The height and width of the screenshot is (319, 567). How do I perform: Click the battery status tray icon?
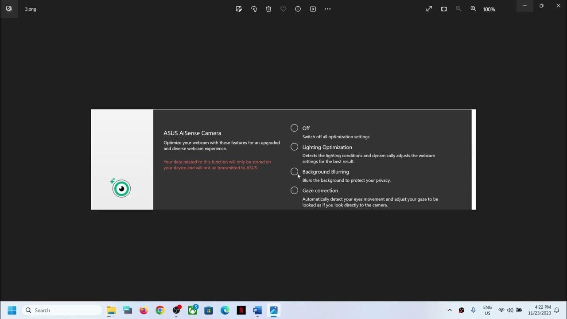point(519,310)
